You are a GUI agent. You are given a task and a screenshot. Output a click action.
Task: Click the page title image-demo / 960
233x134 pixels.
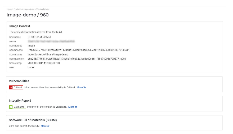point(28,15)
